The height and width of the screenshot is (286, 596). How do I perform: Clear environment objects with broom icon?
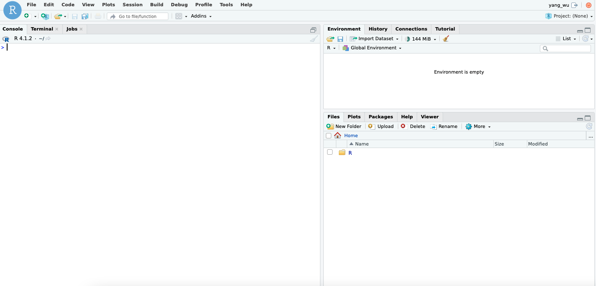click(x=446, y=38)
